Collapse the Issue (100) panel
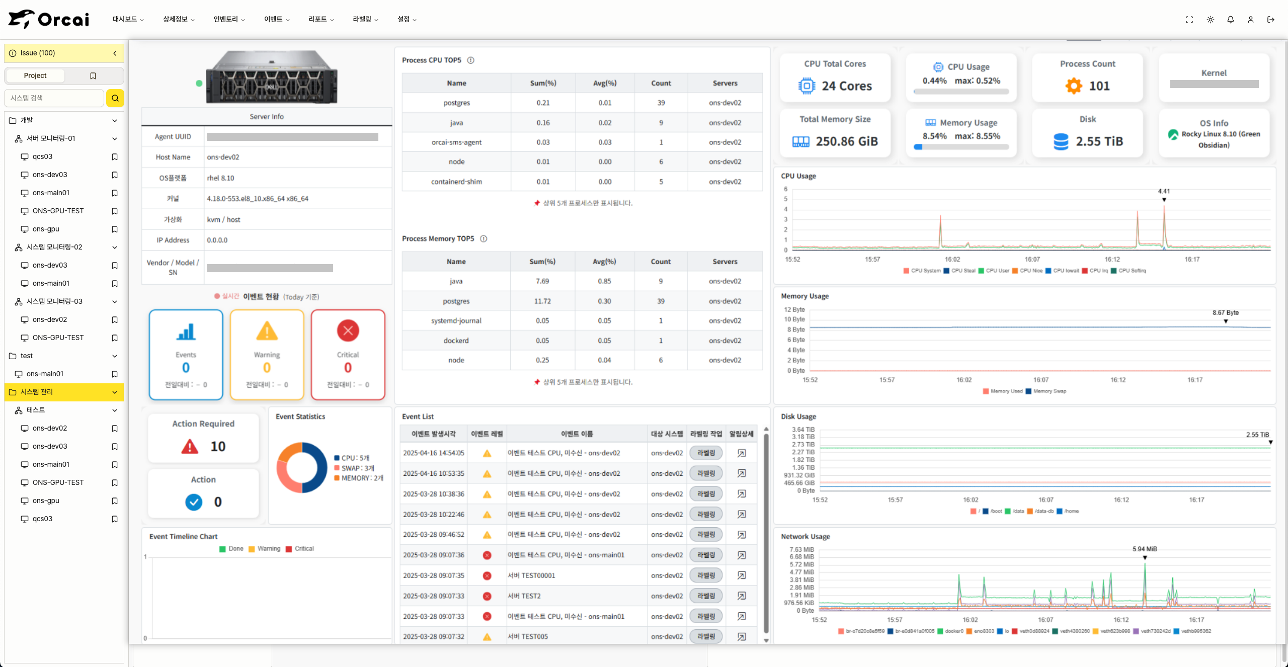 [x=115, y=53]
